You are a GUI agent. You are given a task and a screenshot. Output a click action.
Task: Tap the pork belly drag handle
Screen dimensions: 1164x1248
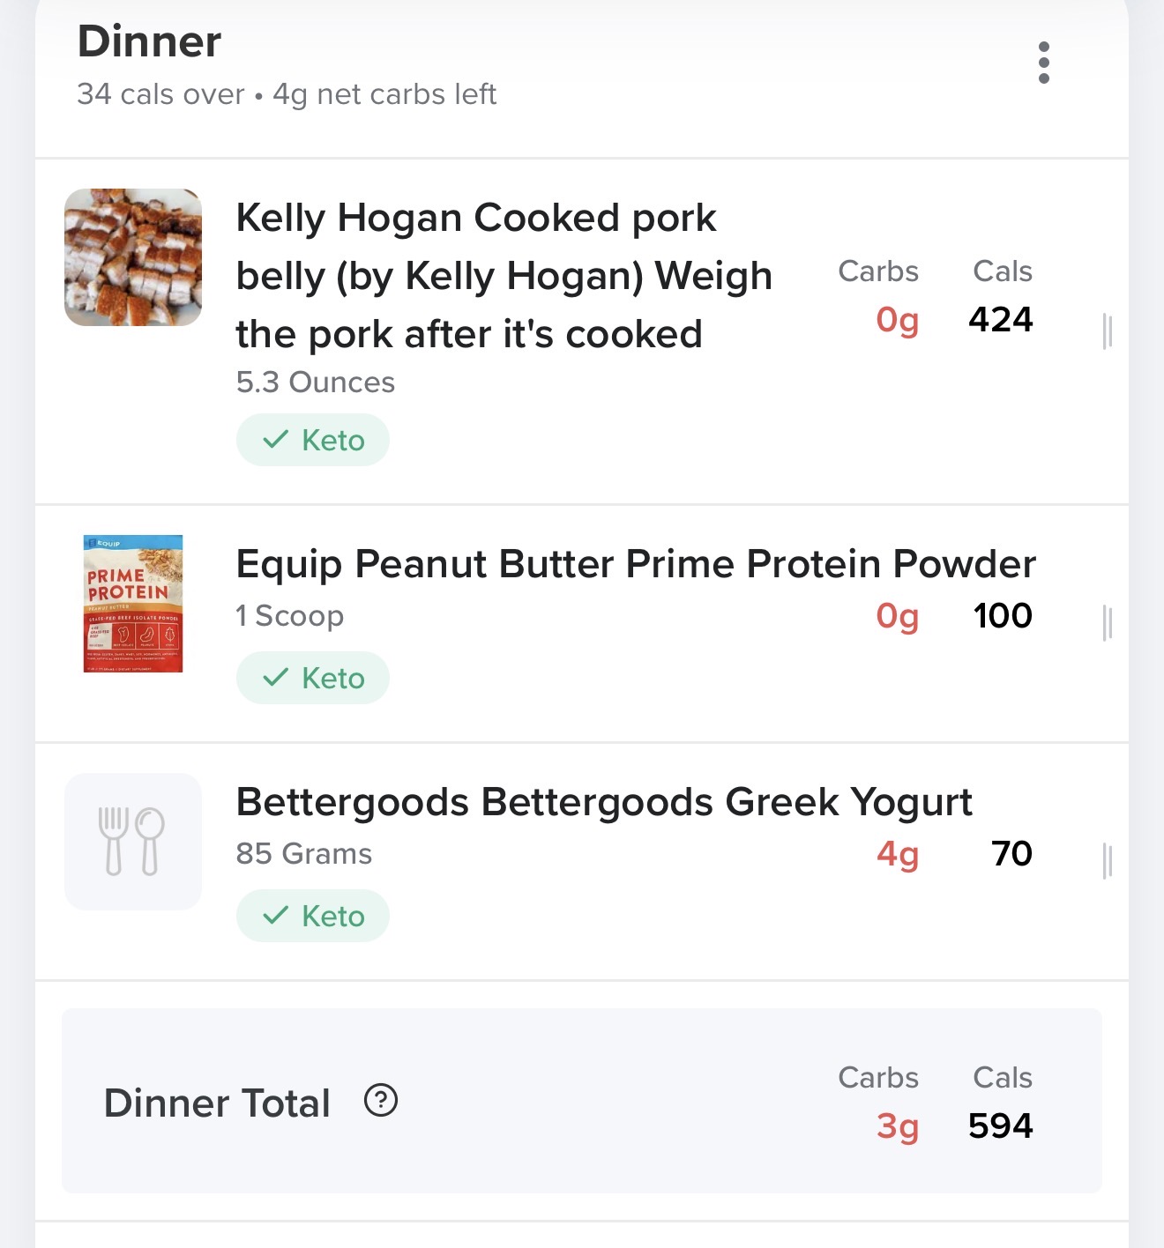pos(1108,331)
